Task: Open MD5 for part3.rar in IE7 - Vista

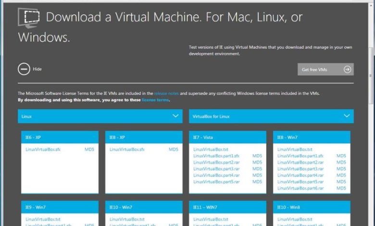Action: point(257,169)
